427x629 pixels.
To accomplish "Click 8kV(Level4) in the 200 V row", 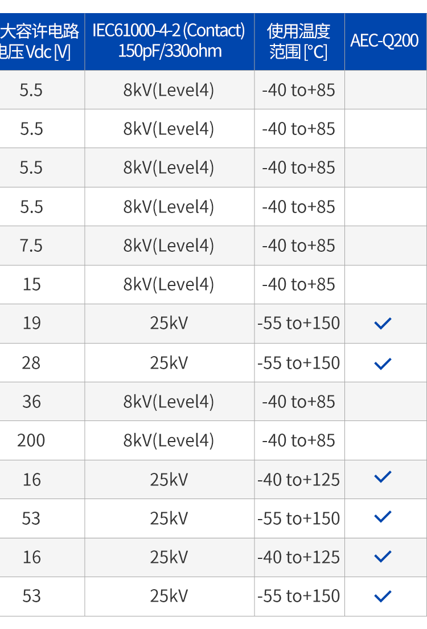I will click(169, 440).
